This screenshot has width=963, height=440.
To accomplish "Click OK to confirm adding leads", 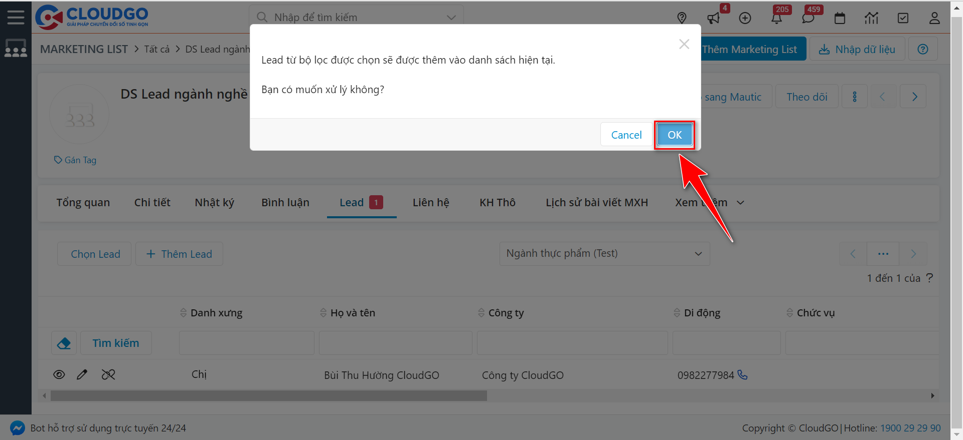I will click(674, 135).
